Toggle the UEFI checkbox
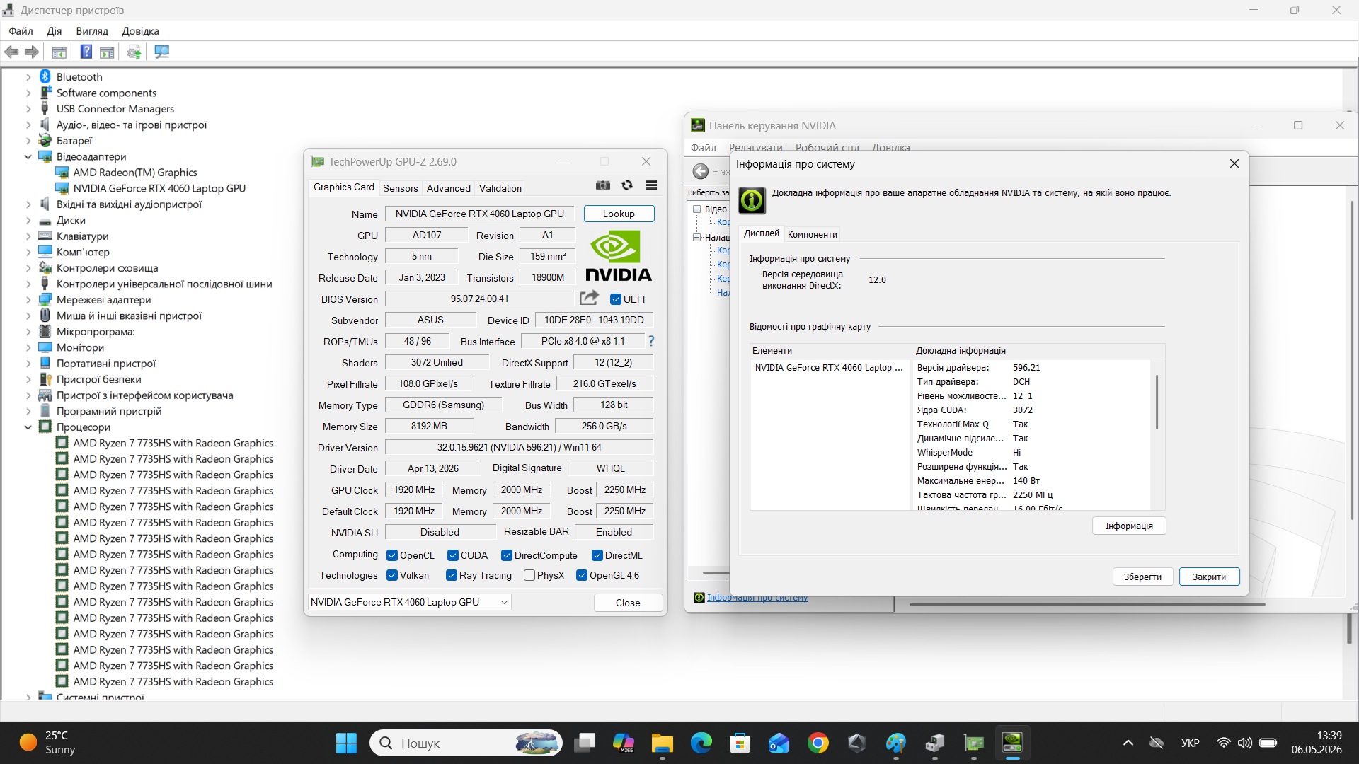The height and width of the screenshot is (764, 1359). (x=616, y=299)
